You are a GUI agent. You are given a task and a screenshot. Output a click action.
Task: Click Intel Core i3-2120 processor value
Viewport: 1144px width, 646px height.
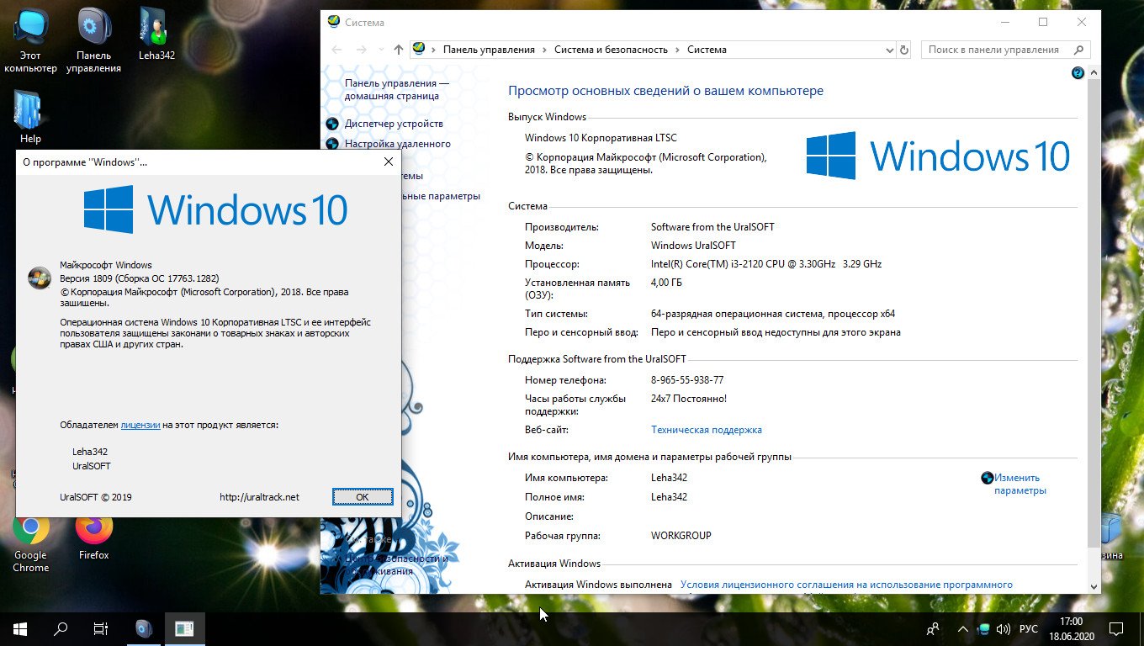click(766, 264)
